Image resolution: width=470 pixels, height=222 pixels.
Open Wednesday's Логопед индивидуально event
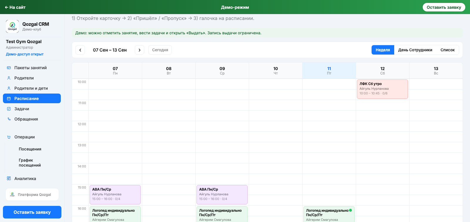pos(222,214)
